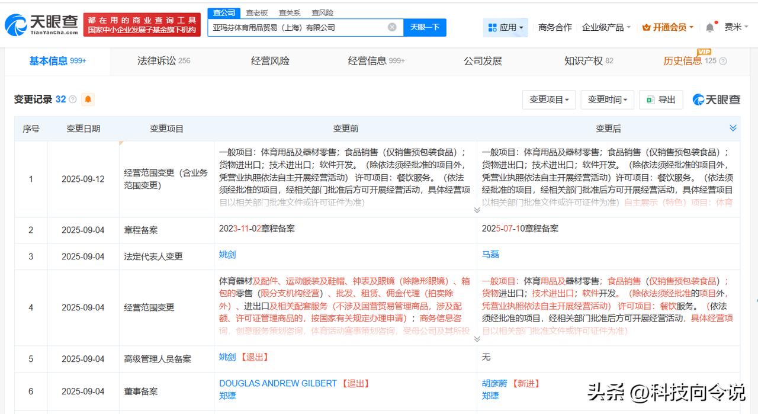
Task: Select the 经营风险 tab
Action: [x=270, y=61]
